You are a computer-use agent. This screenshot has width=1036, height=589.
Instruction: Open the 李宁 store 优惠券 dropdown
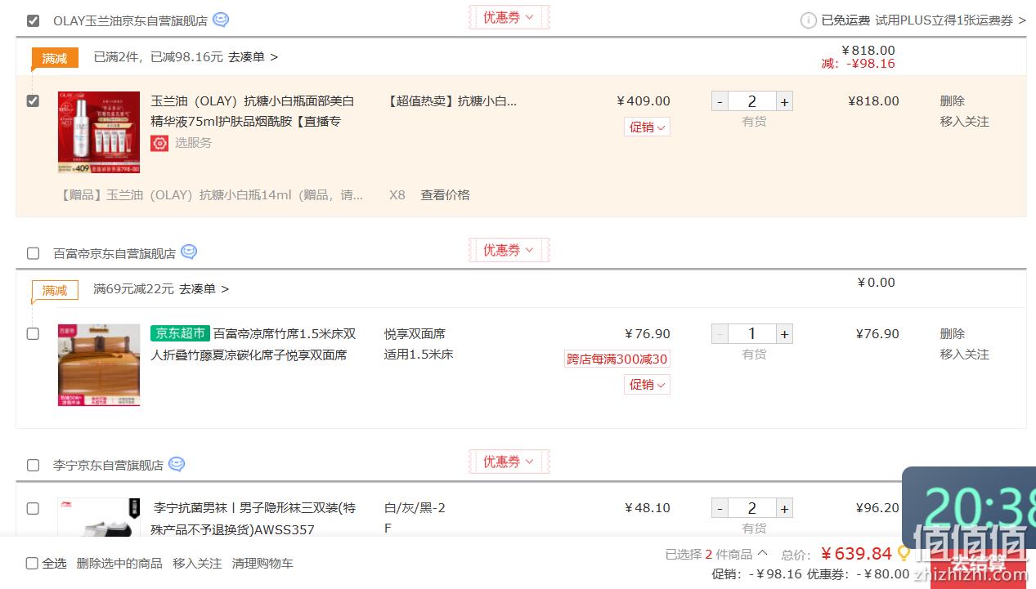[x=509, y=462]
